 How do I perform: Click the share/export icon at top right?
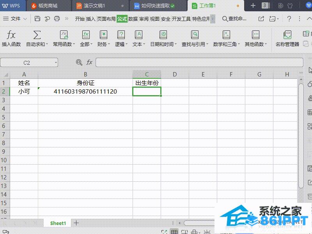point(261,19)
